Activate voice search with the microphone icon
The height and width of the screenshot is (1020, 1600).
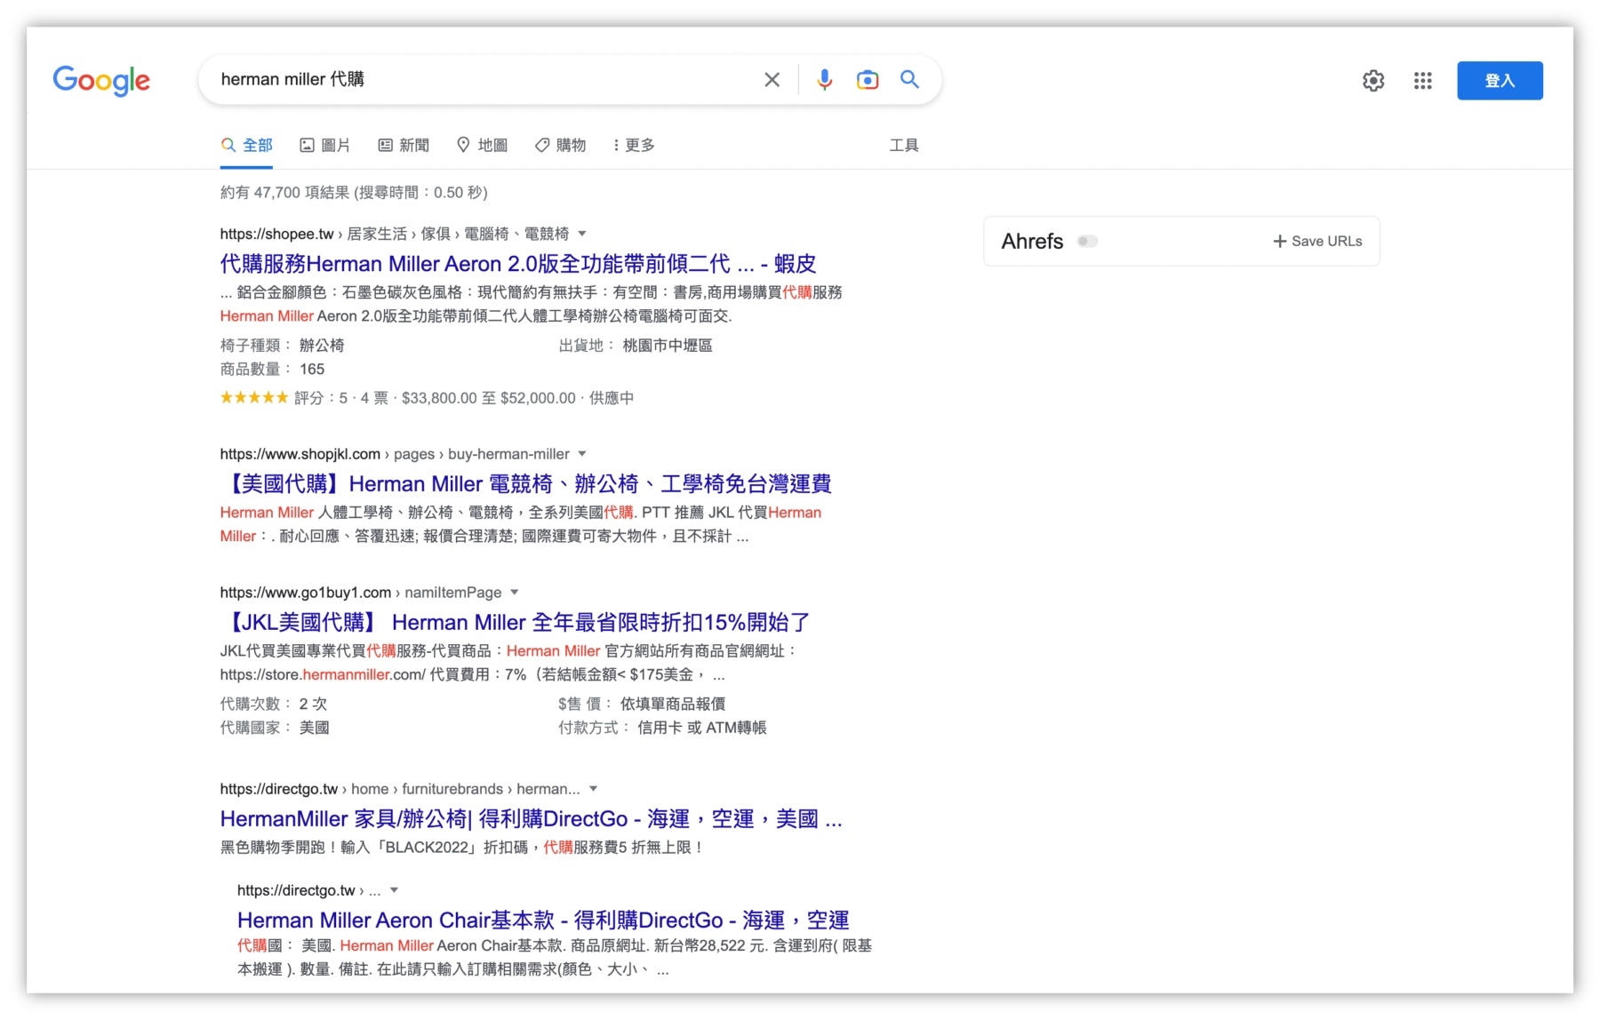click(824, 79)
